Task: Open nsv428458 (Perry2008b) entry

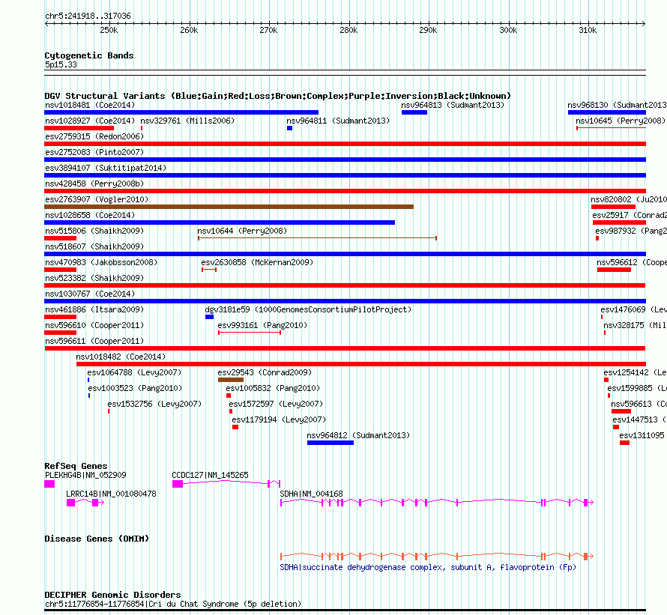Action: tap(94, 184)
